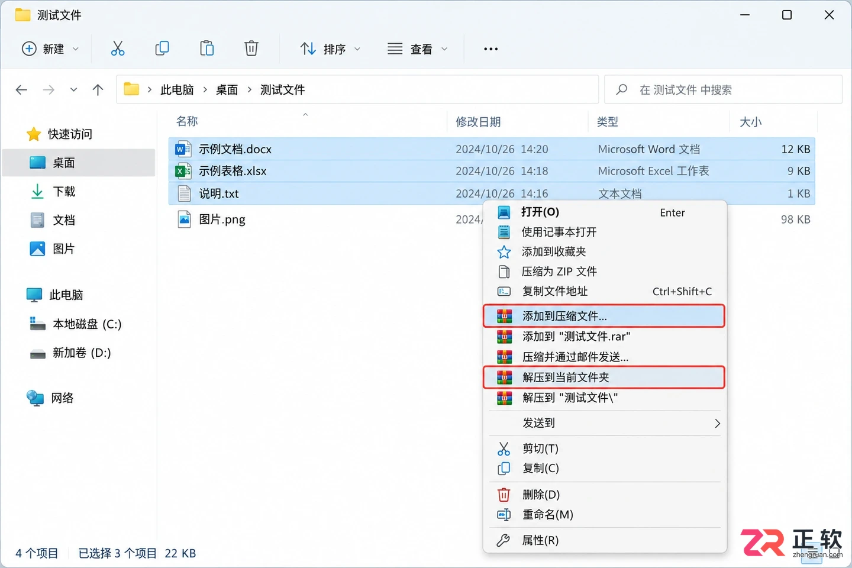Open the recent locations chevron

click(x=73, y=90)
